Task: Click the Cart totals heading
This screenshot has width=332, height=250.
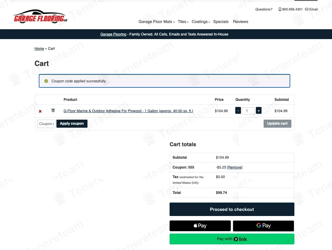Action: (x=183, y=144)
